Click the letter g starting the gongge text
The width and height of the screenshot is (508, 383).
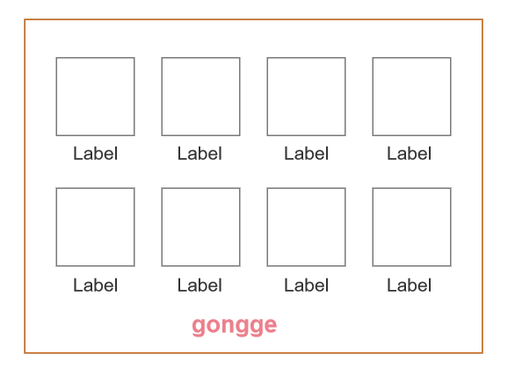coord(198,327)
